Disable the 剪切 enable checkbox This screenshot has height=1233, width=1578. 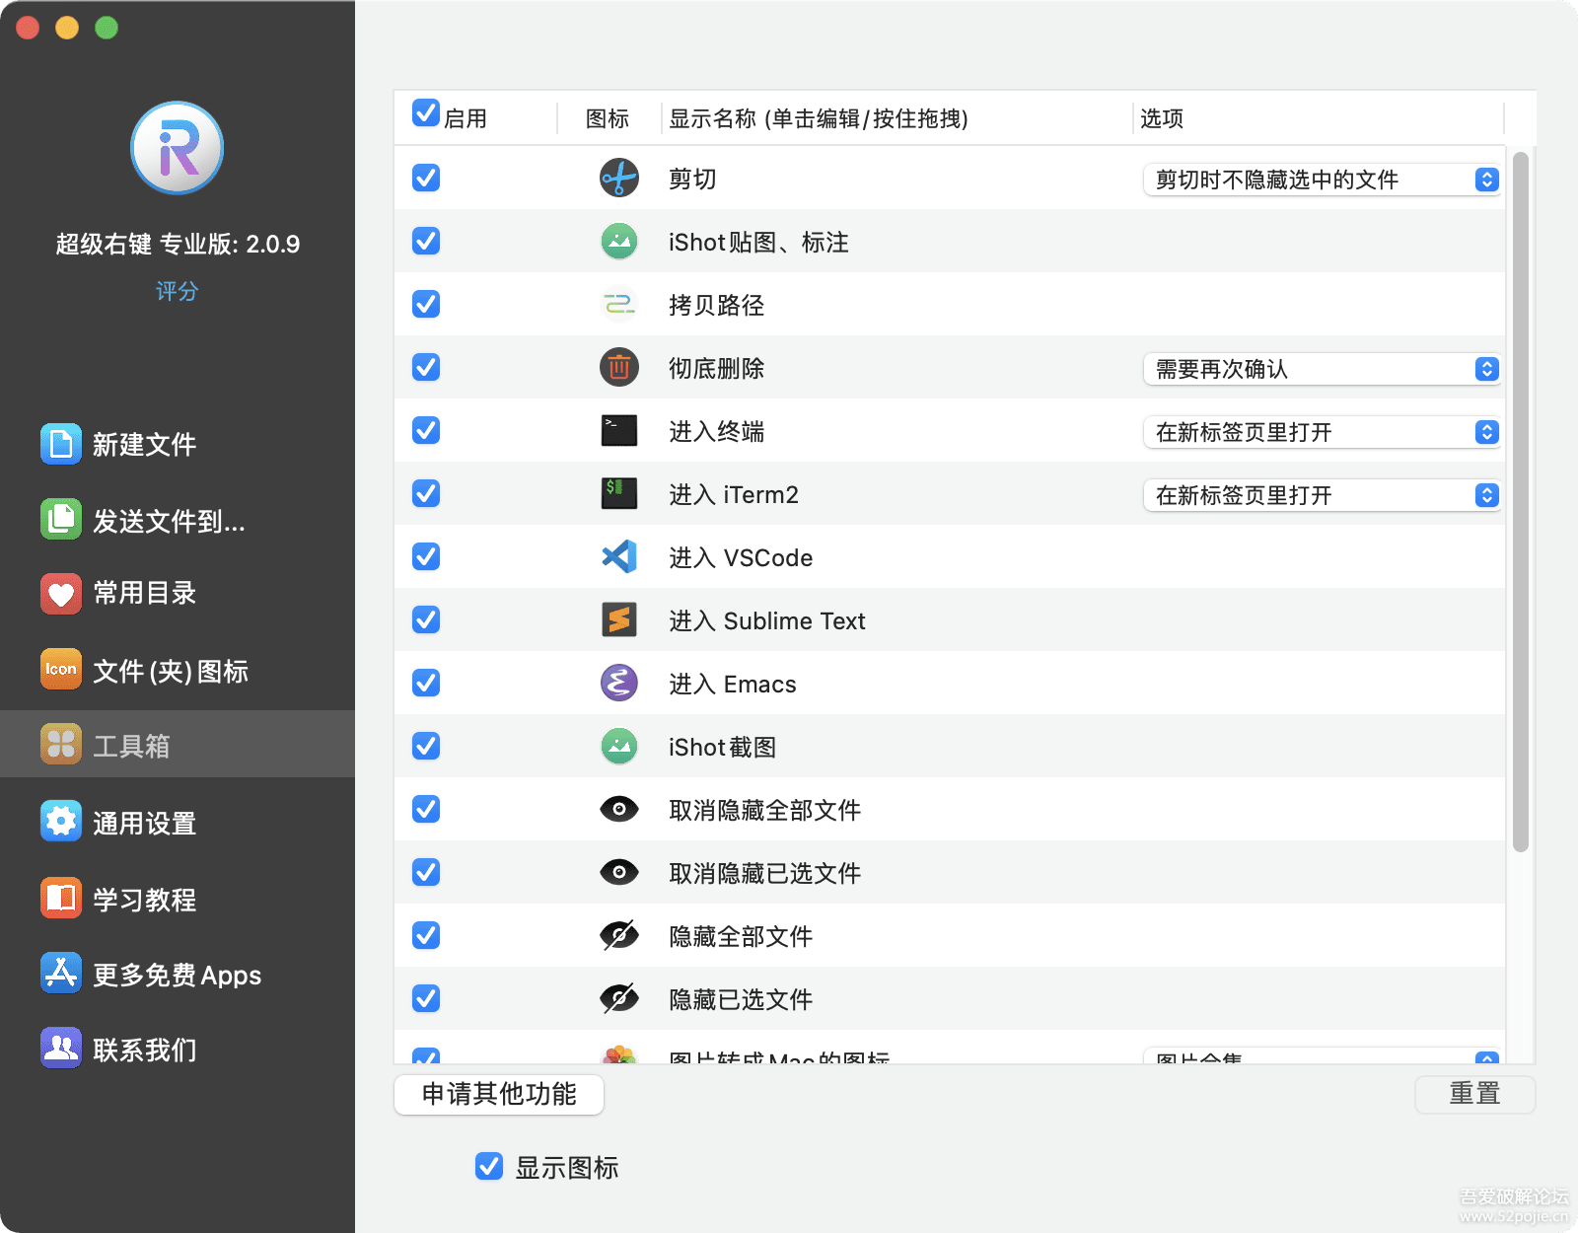[x=425, y=179]
